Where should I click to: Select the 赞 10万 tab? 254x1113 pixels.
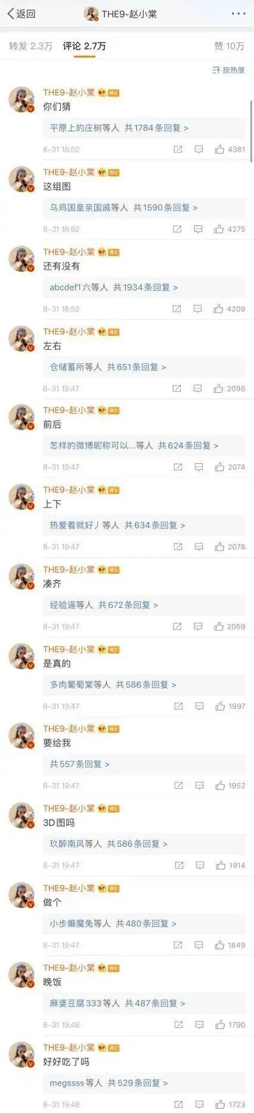[x=229, y=46]
